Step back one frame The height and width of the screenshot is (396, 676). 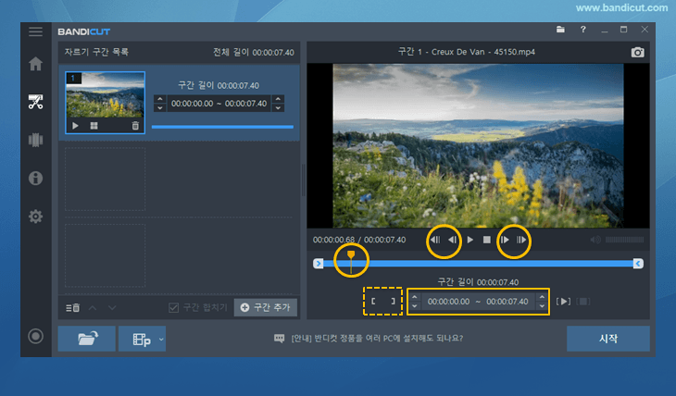pyautogui.click(x=452, y=240)
